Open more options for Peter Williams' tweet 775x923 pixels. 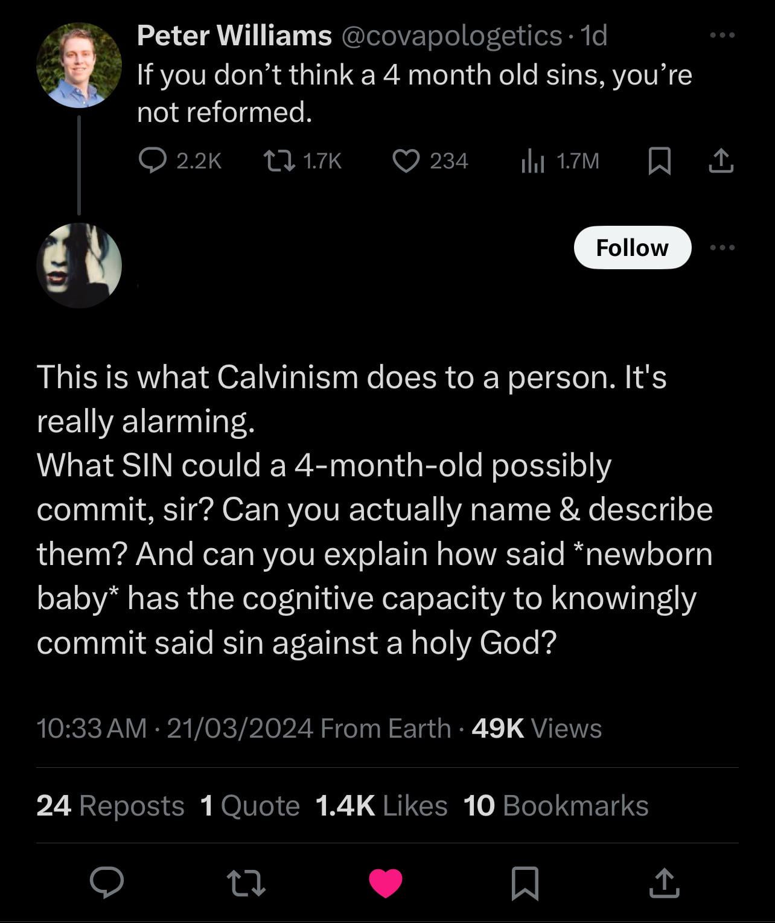[x=722, y=36]
